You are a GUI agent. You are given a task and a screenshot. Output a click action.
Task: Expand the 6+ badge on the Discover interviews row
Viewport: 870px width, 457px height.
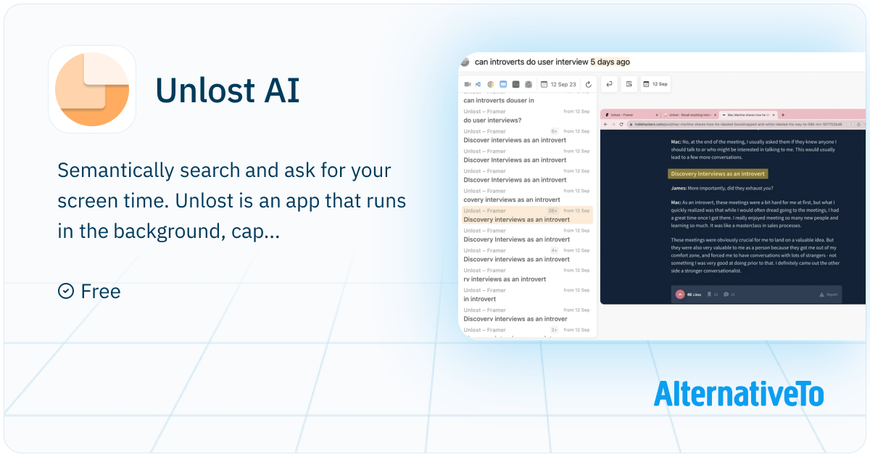pos(554,131)
